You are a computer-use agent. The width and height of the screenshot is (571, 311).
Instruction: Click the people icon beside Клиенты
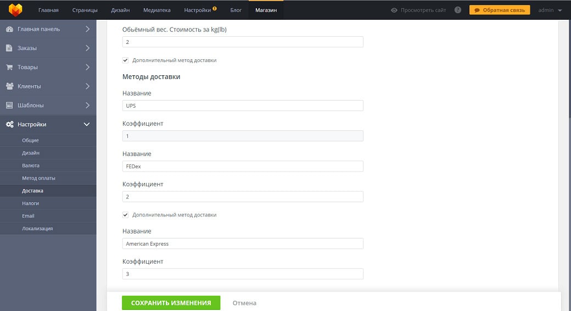9,86
